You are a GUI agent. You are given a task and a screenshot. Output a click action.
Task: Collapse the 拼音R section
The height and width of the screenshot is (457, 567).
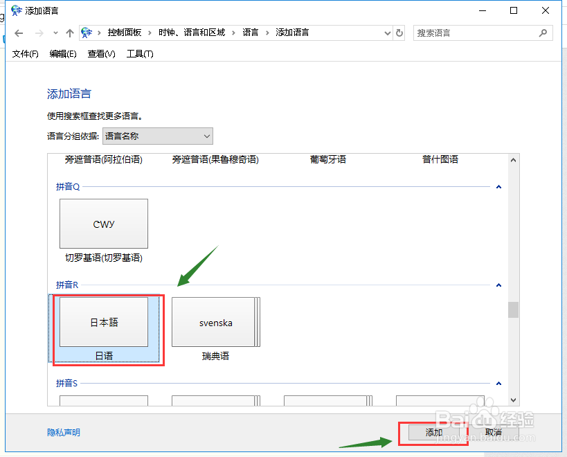coord(498,285)
